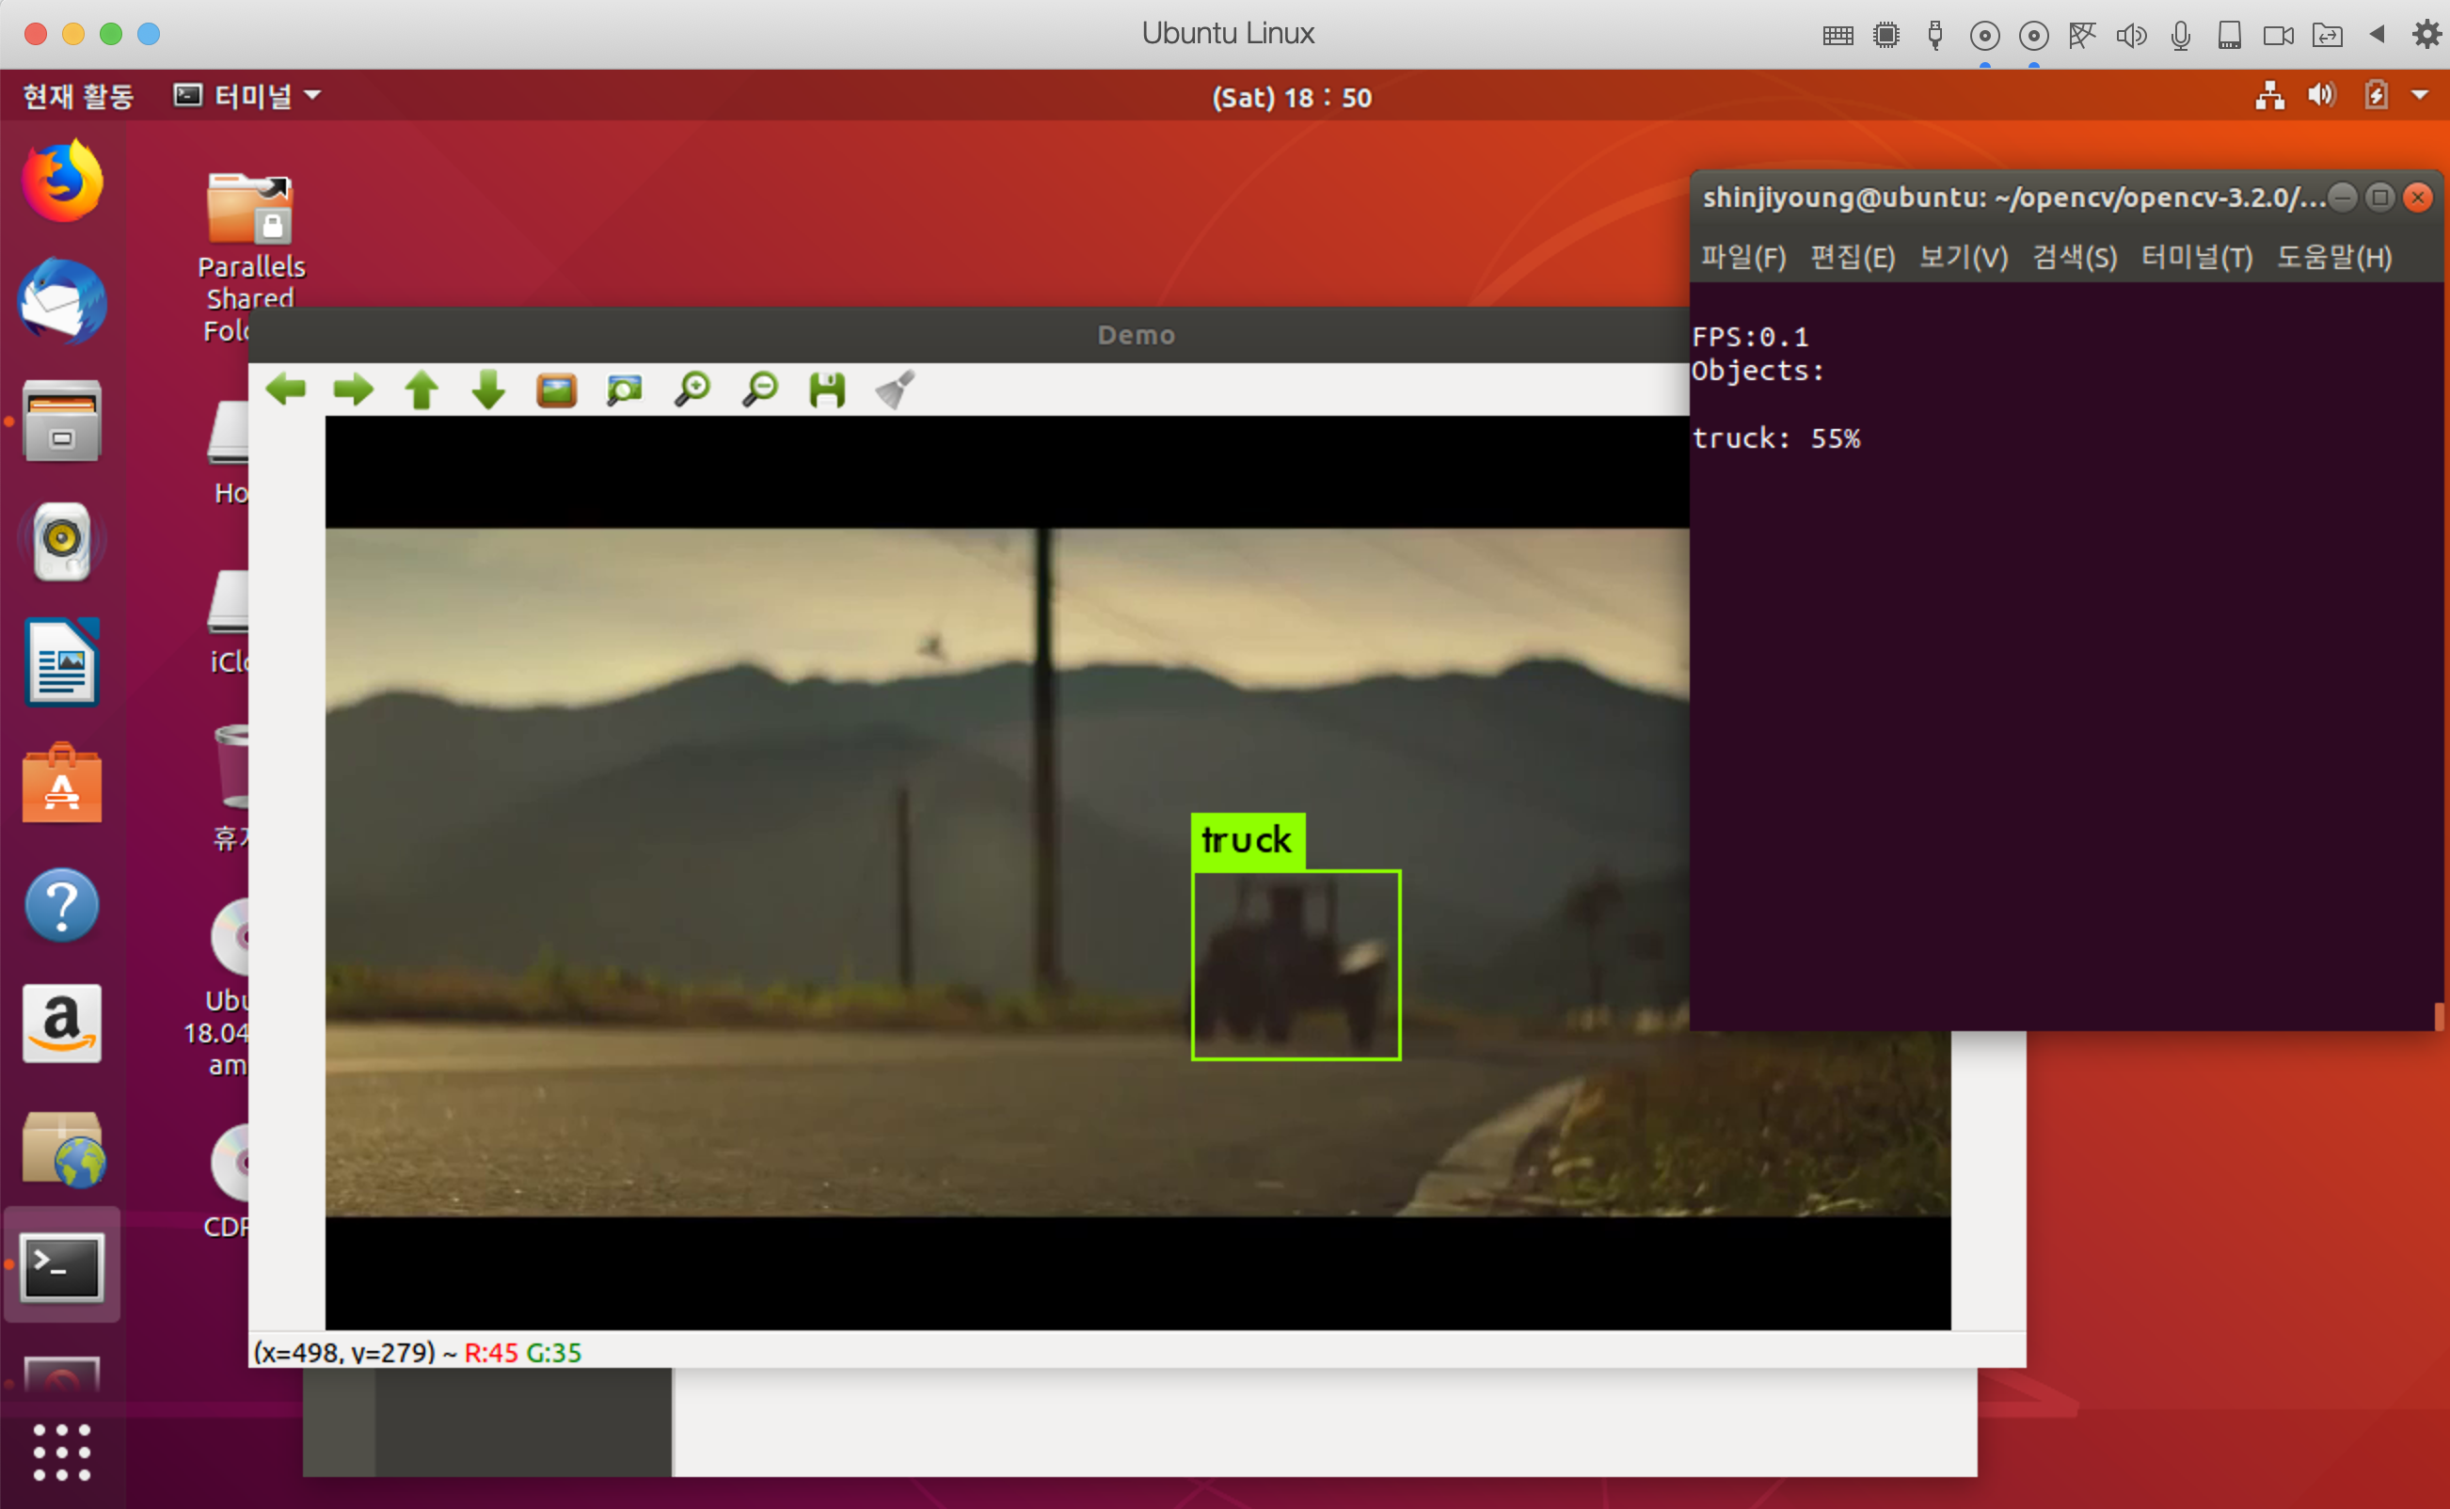Zoom in using the magnifier plus icon
The height and width of the screenshot is (1509, 2450).
[x=692, y=389]
